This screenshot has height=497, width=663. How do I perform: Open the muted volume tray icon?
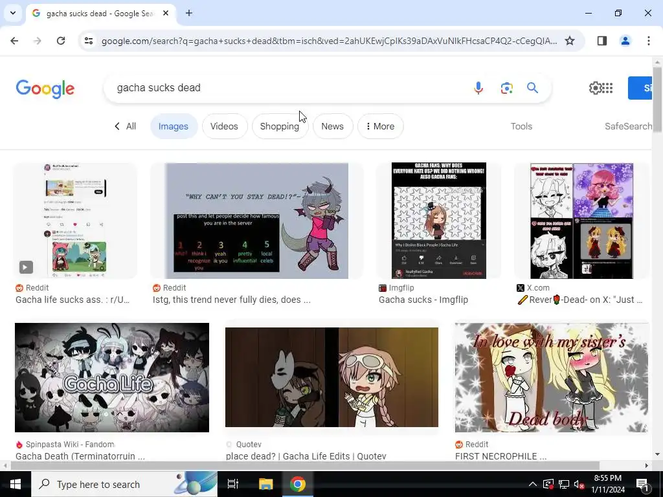[x=579, y=484]
